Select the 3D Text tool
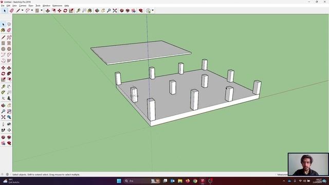329x185 pixels. (x=9, y=98)
